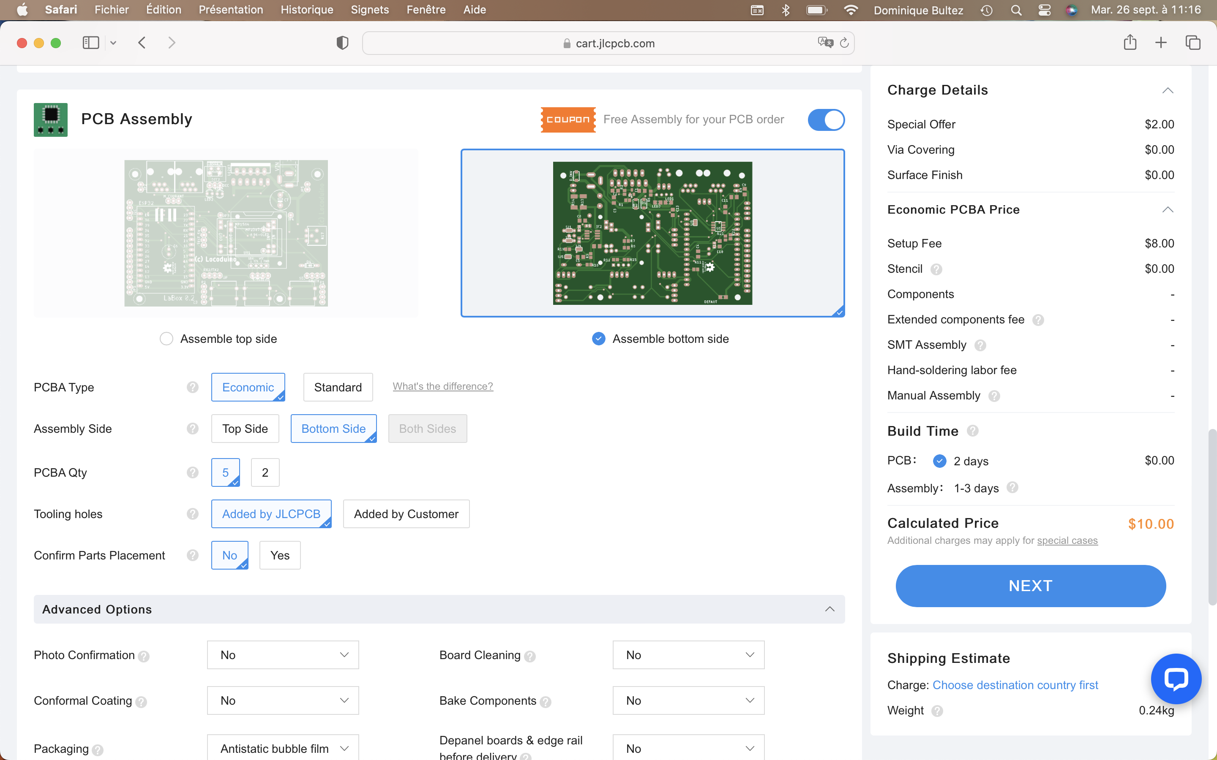The width and height of the screenshot is (1217, 760).
Task: Open the Édition menu
Action: tap(164, 10)
